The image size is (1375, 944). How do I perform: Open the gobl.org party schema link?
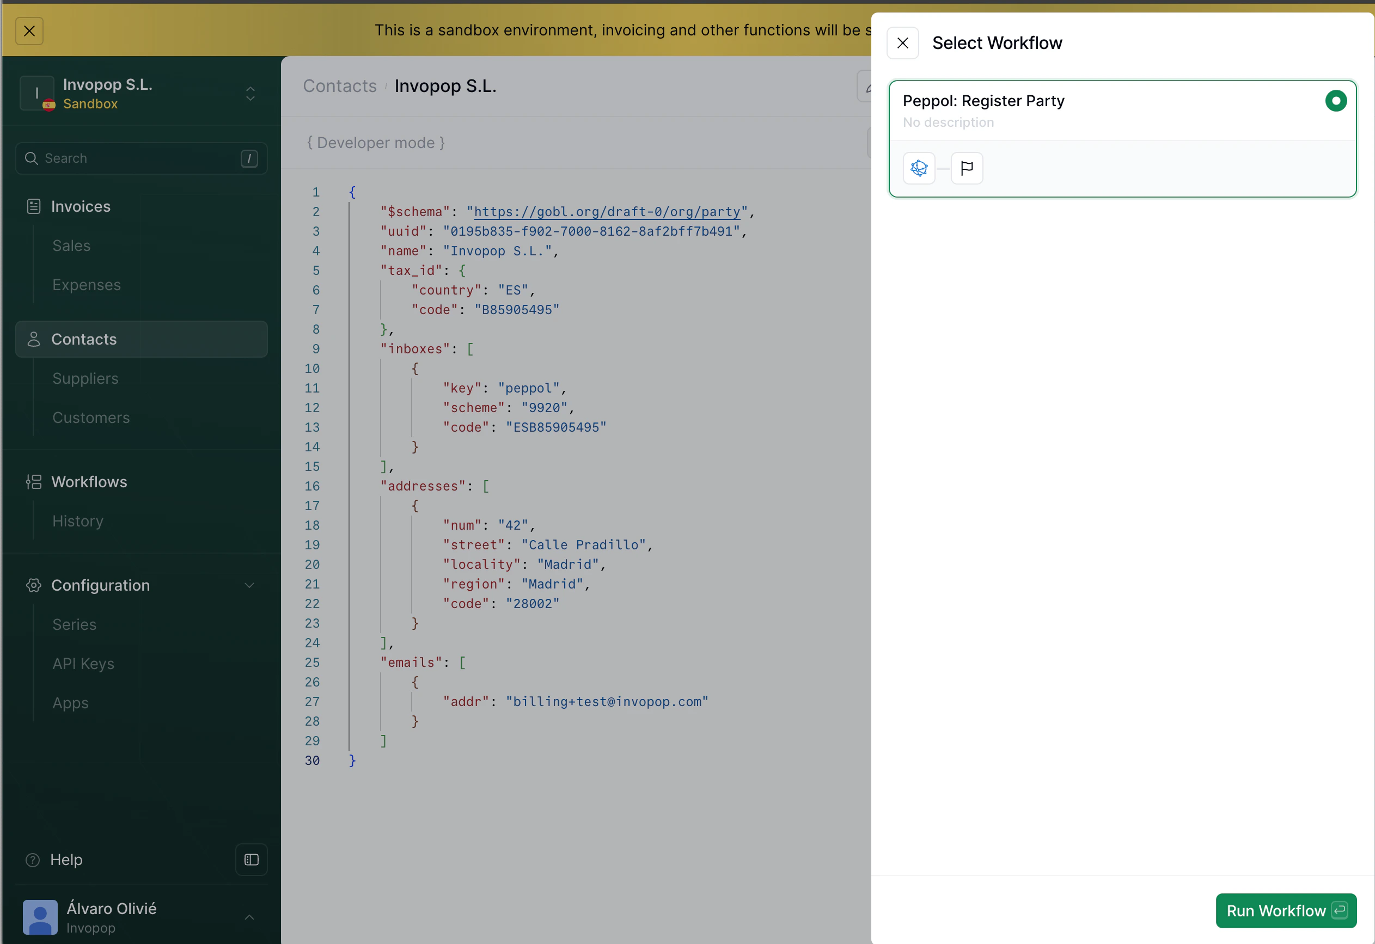pyautogui.click(x=607, y=211)
